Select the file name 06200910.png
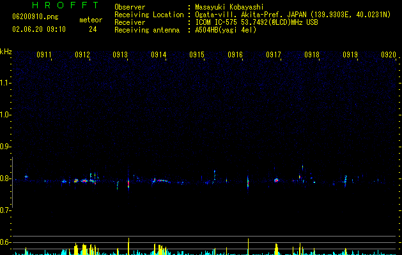The height and width of the screenshot is (255, 402). point(35,17)
